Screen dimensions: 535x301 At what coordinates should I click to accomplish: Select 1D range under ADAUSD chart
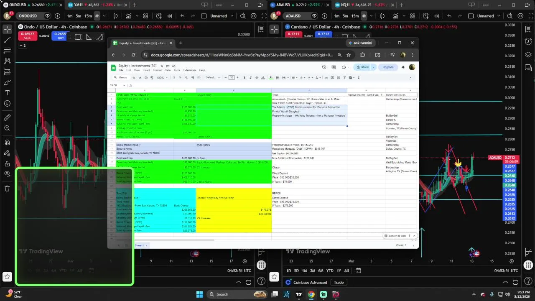coord(288,271)
